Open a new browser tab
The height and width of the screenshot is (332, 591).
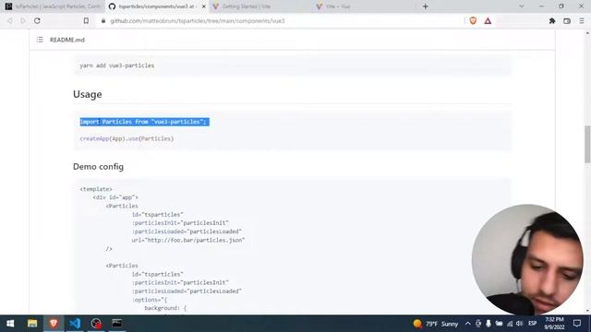click(425, 6)
